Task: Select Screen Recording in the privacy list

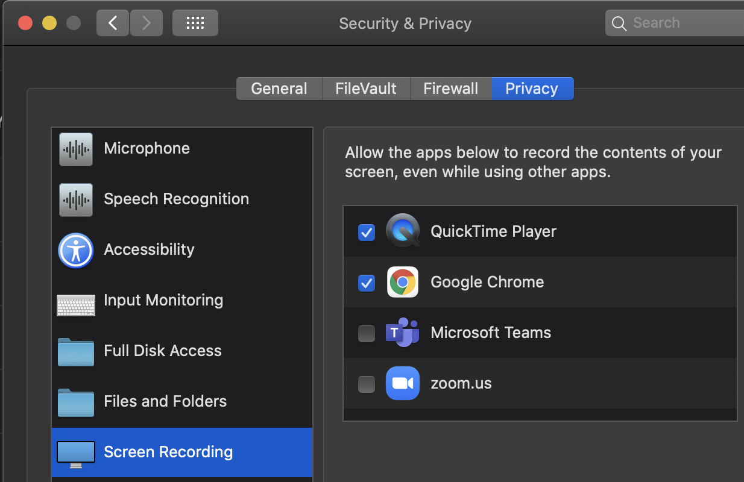Action: click(x=182, y=452)
